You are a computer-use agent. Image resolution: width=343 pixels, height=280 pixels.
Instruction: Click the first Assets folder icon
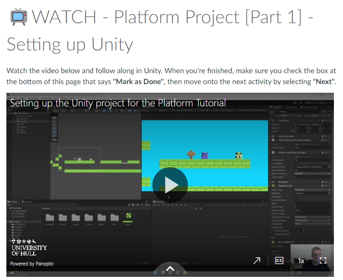pyautogui.click(x=50, y=217)
